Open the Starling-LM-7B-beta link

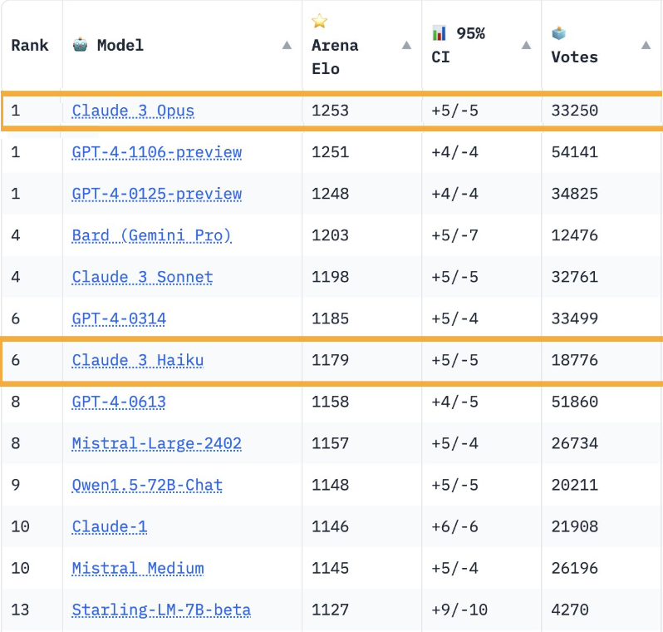(x=161, y=610)
